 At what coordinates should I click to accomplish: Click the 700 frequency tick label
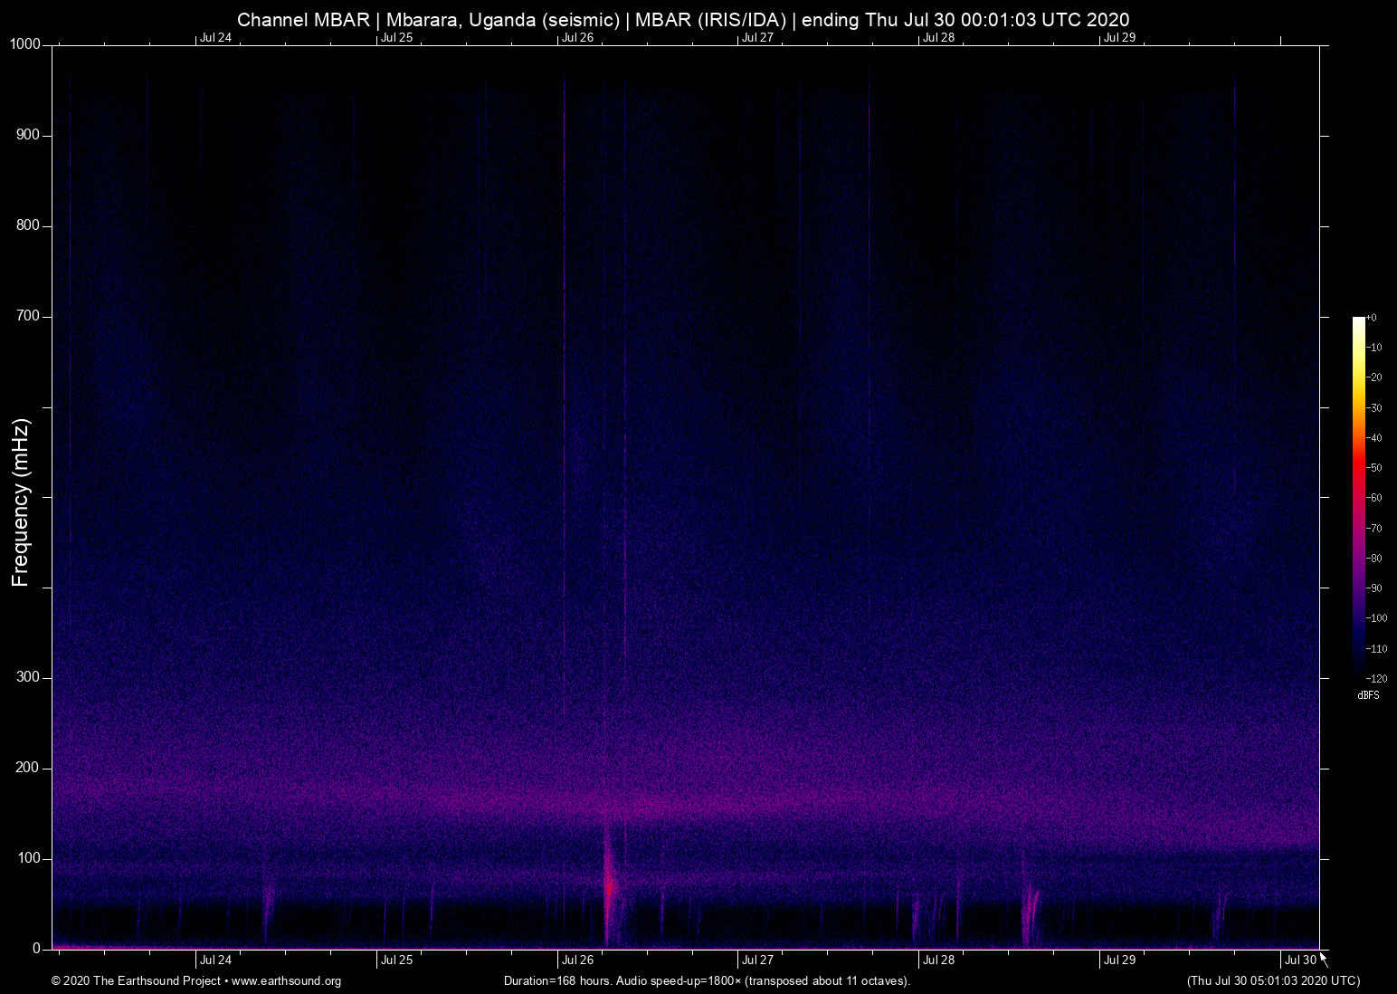click(x=28, y=316)
